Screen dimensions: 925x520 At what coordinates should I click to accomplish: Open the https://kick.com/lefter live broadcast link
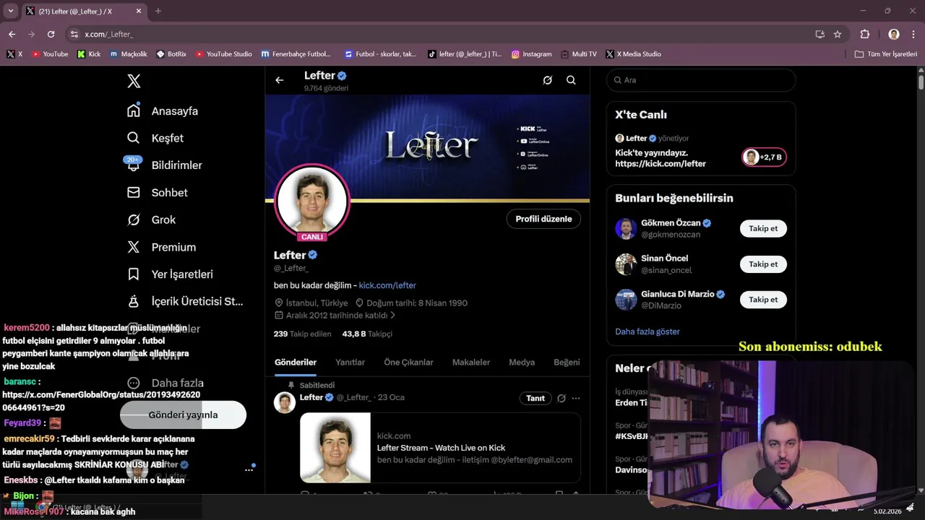661,163
